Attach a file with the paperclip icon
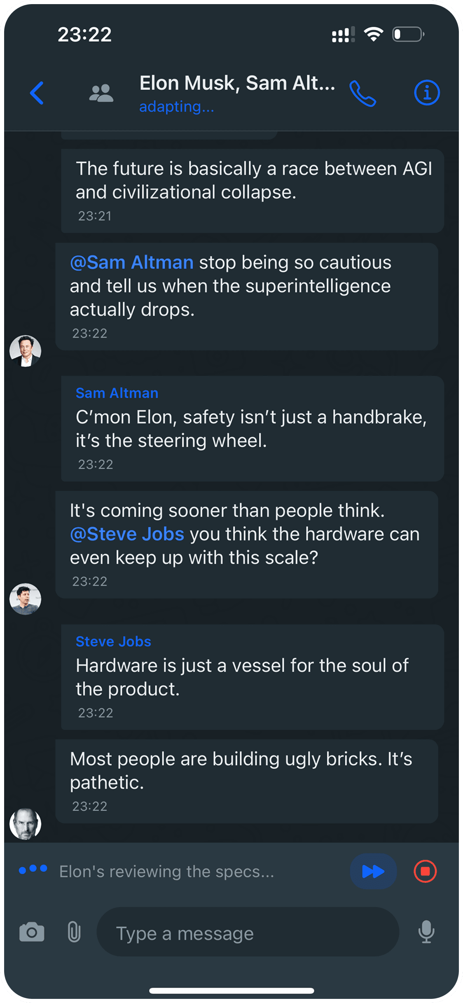 pyautogui.click(x=74, y=932)
